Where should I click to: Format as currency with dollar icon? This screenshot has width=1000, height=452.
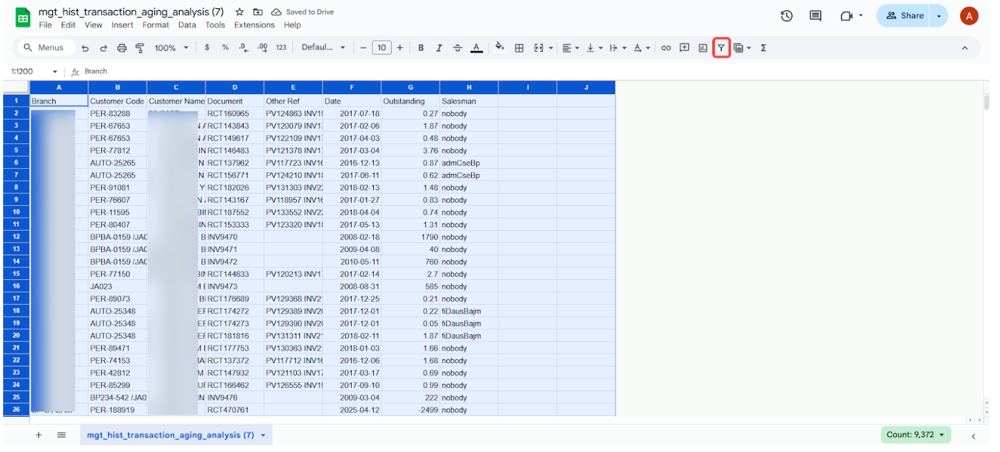pyautogui.click(x=207, y=47)
